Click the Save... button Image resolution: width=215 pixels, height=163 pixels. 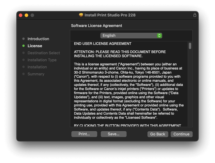click(114, 134)
